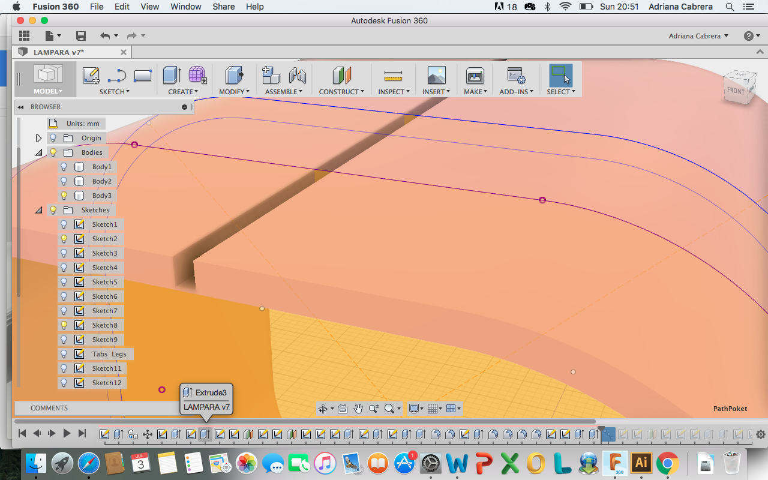Open the File menu
This screenshot has height=480, width=768.
click(x=97, y=7)
